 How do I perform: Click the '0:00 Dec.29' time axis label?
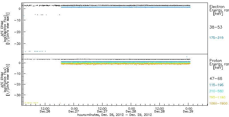(188, 110)
